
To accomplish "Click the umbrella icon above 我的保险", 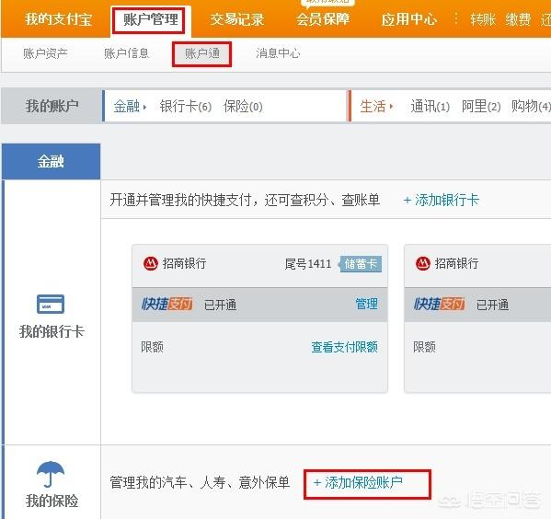I will tap(51, 474).
